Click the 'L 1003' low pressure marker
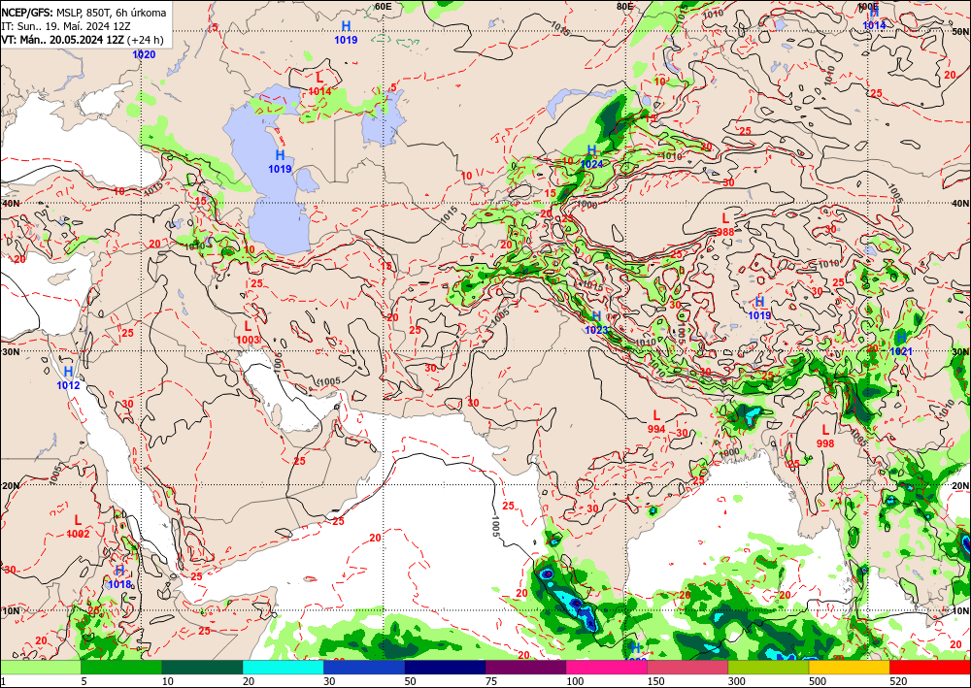 click(x=248, y=332)
